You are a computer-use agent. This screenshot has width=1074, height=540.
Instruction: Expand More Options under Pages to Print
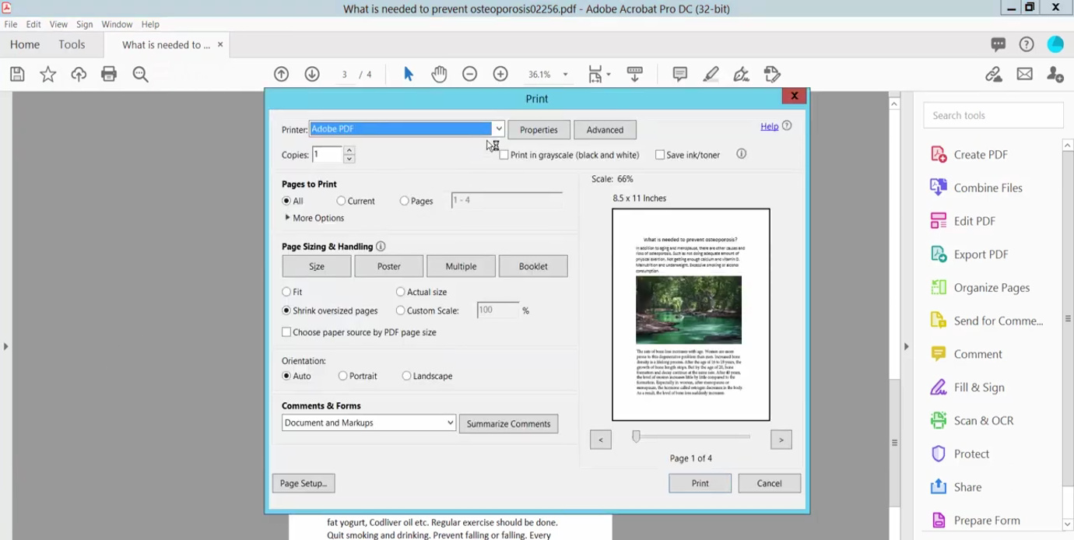pyautogui.click(x=314, y=218)
